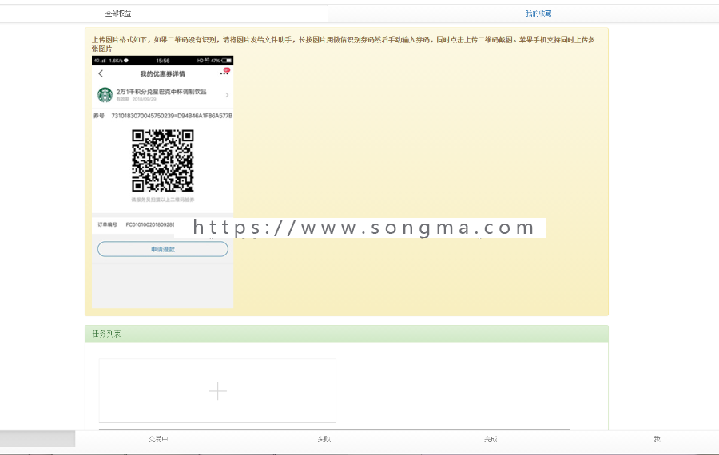719x455 pixels.
Task: Select the gray highlighted bottom tab
Action: click(x=38, y=439)
